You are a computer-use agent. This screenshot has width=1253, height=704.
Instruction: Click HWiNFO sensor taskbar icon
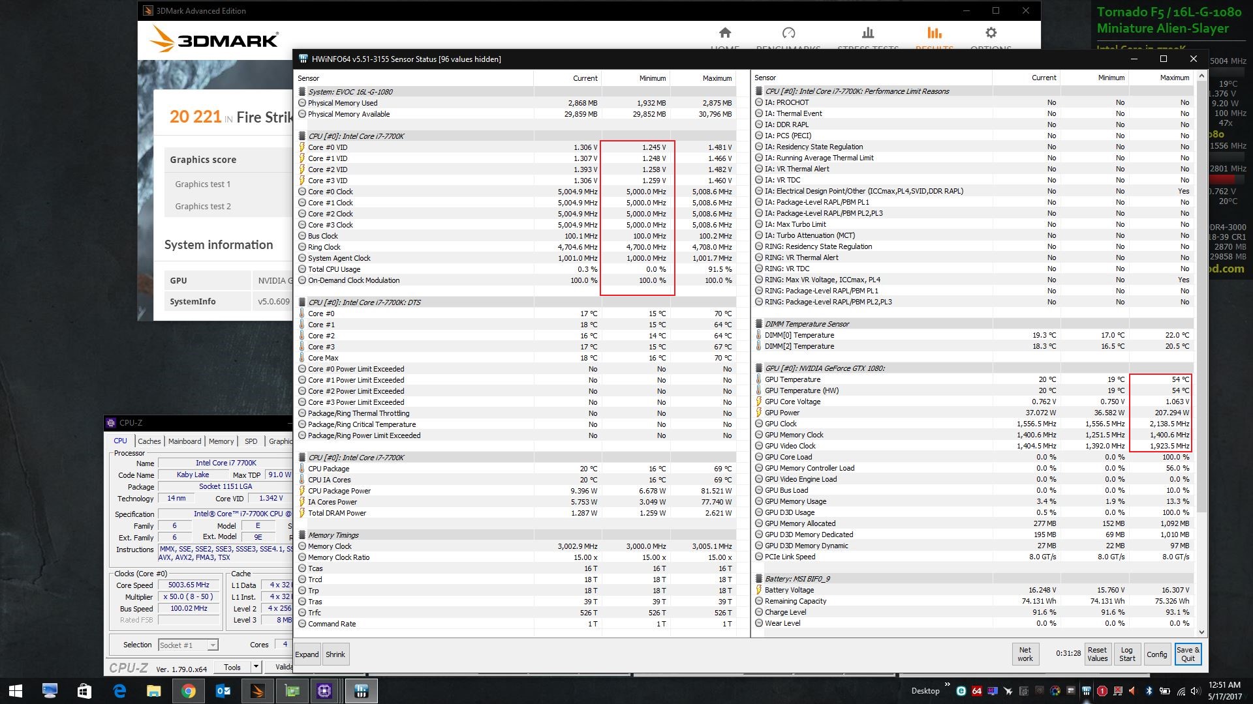(x=361, y=691)
